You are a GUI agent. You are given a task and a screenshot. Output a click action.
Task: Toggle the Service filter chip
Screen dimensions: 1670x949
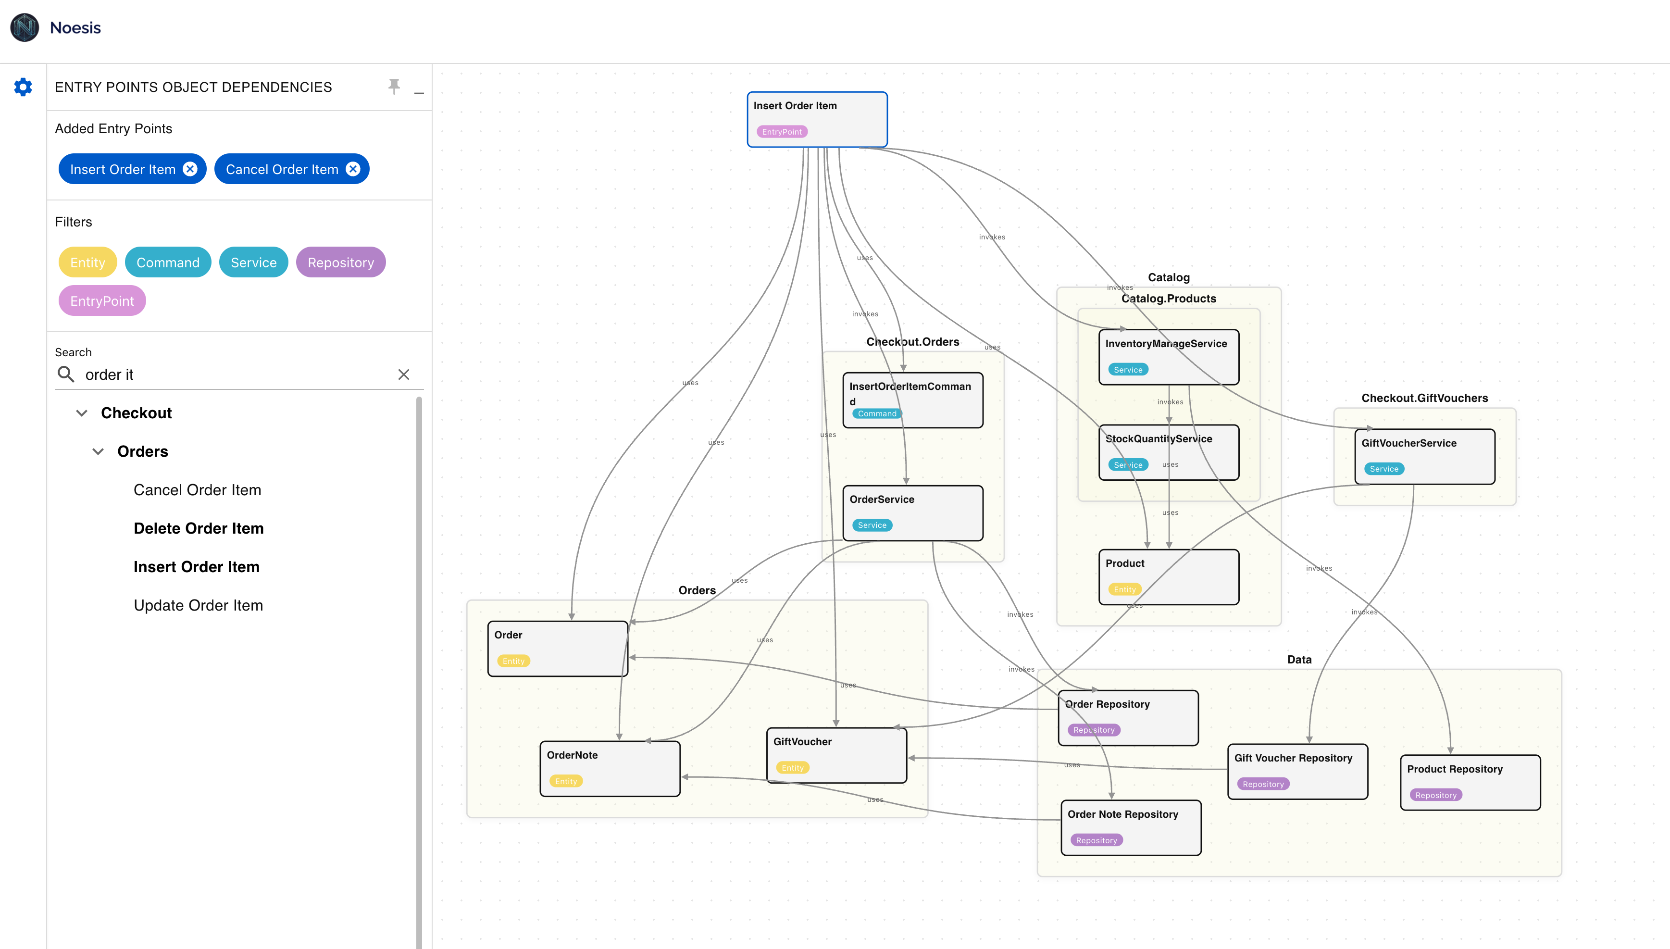point(253,262)
